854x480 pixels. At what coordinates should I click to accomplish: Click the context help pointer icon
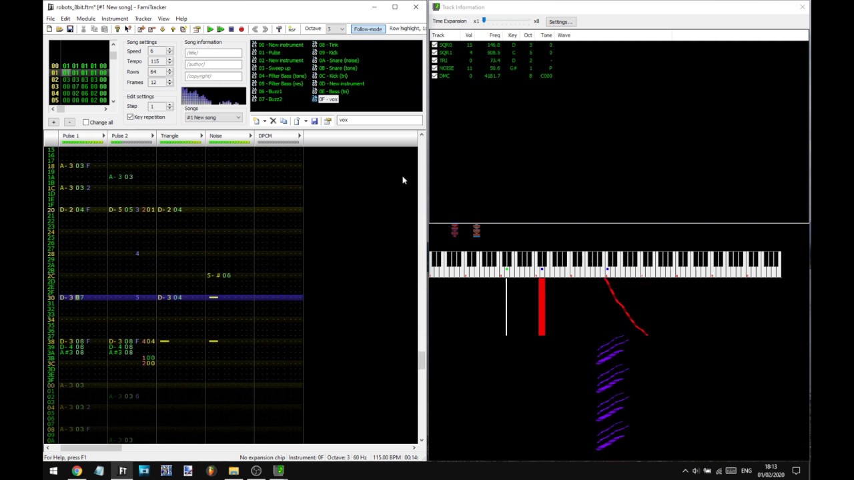[x=127, y=29]
